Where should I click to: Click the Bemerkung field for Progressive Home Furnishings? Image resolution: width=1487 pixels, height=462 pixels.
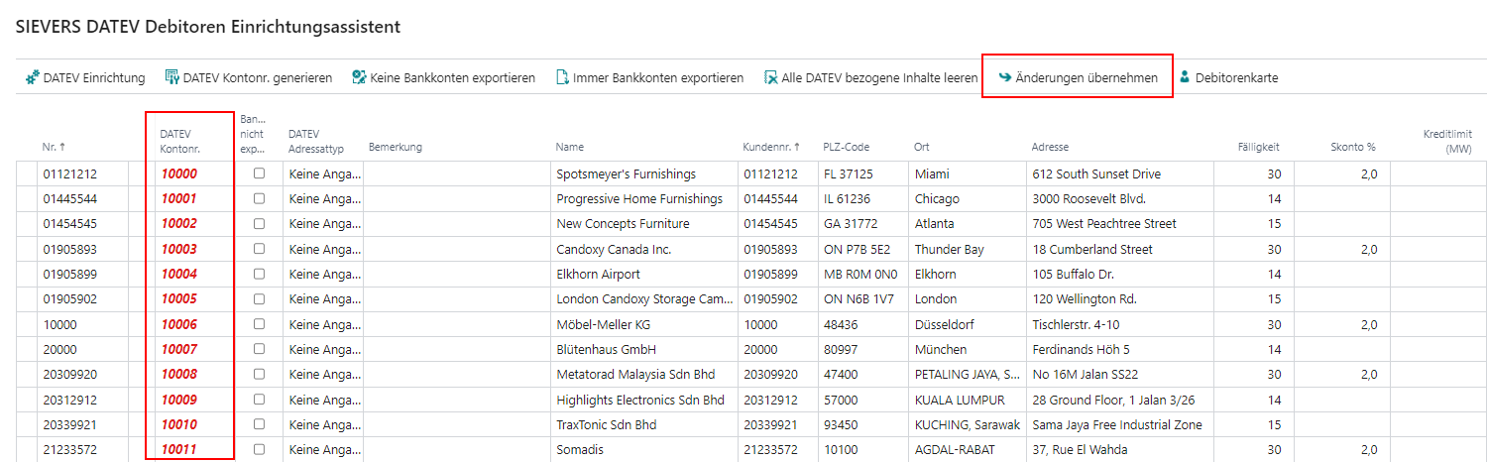456,198
